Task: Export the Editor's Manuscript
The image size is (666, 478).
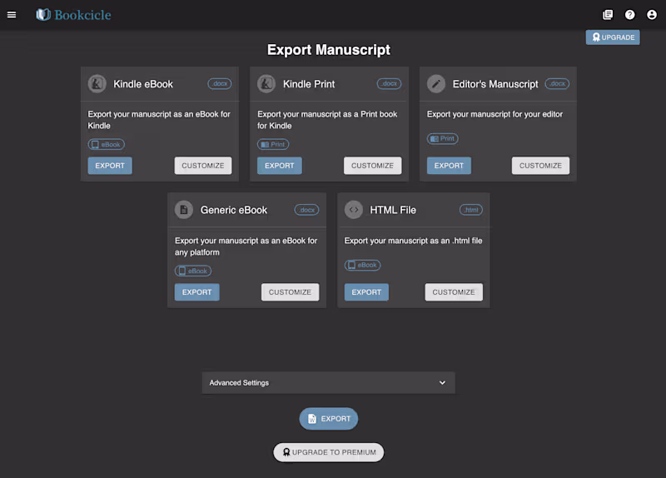Action: [x=449, y=166]
